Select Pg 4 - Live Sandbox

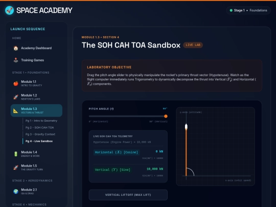coord(39,141)
